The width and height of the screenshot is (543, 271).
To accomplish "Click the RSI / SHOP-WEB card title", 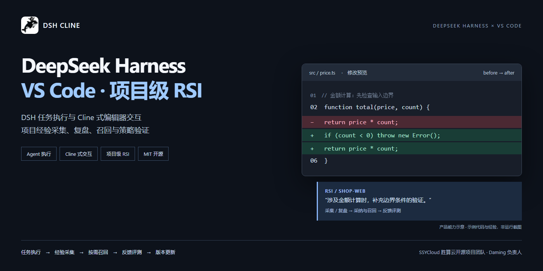I will click(x=345, y=191).
